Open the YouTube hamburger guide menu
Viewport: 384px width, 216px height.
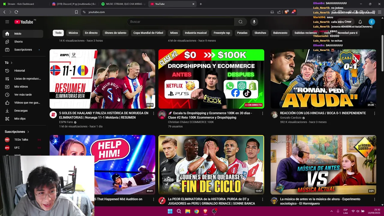point(7,22)
